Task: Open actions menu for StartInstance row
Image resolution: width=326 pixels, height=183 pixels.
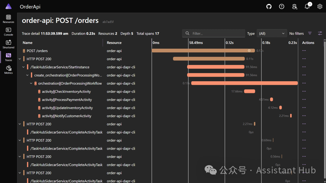Action: (304, 67)
